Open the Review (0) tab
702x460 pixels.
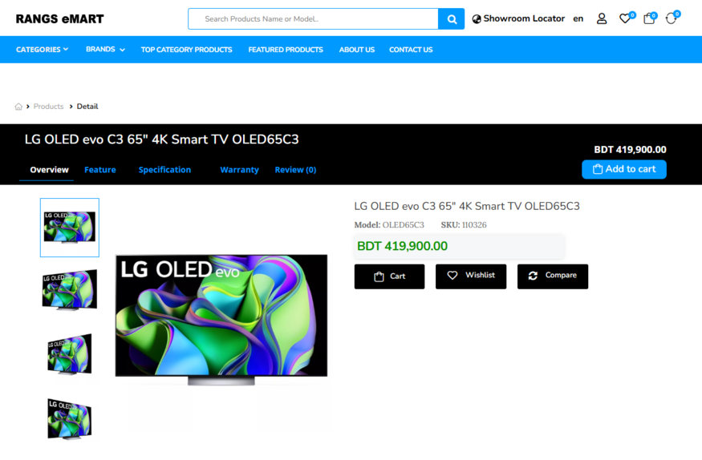coord(295,170)
